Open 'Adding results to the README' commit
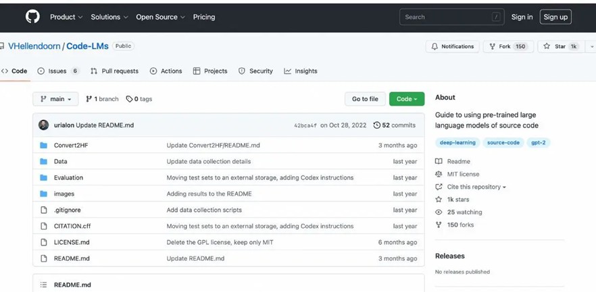Viewport: 596px width, 292px height. [209, 194]
